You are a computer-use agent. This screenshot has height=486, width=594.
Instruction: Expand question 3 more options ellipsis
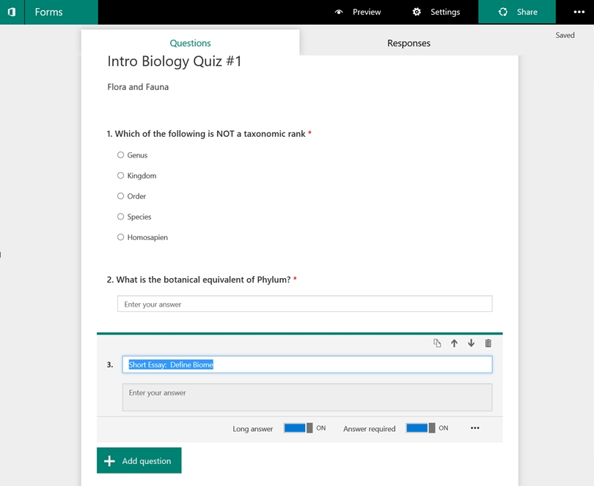click(475, 428)
